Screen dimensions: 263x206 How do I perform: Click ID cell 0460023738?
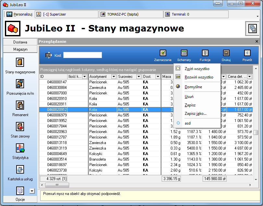point(54,170)
